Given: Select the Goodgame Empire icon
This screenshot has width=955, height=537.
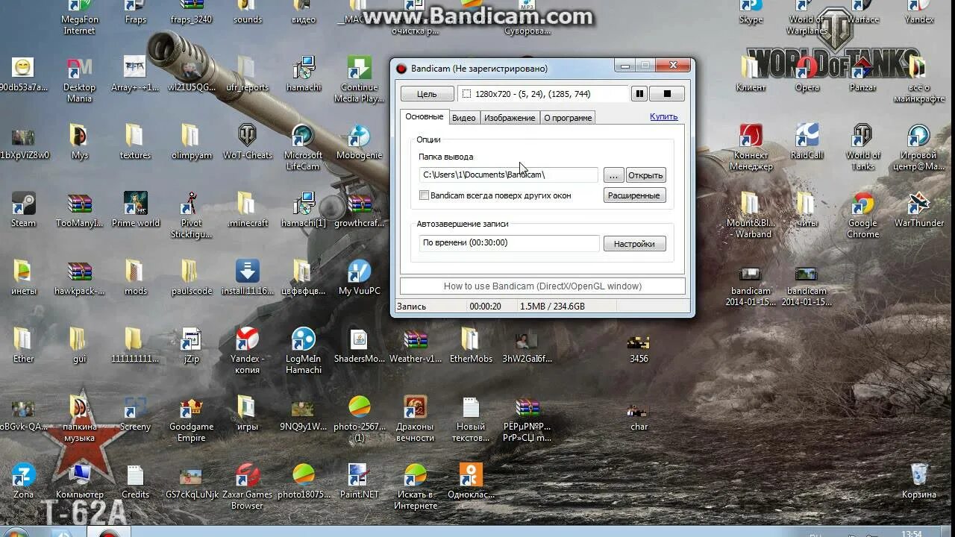Looking at the screenshot, I should [191, 418].
